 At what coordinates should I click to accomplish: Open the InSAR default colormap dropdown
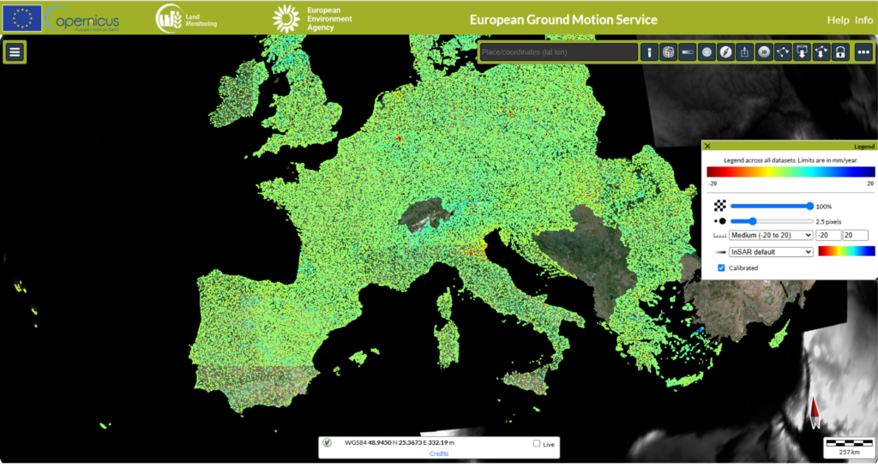coord(771,252)
